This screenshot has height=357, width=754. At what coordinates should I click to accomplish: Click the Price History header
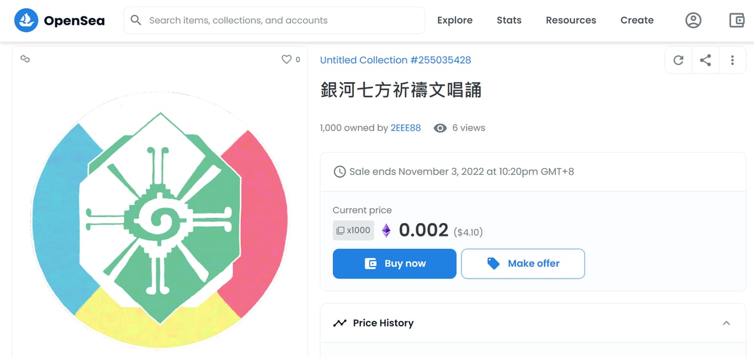tap(383, 323)
